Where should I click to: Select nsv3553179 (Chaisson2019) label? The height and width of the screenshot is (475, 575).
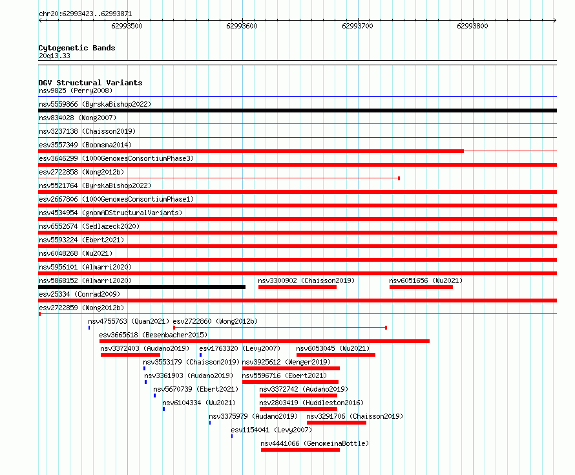coord(191,362)
